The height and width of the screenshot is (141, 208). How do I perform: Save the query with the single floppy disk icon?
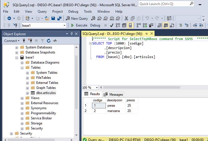(53, 18)
